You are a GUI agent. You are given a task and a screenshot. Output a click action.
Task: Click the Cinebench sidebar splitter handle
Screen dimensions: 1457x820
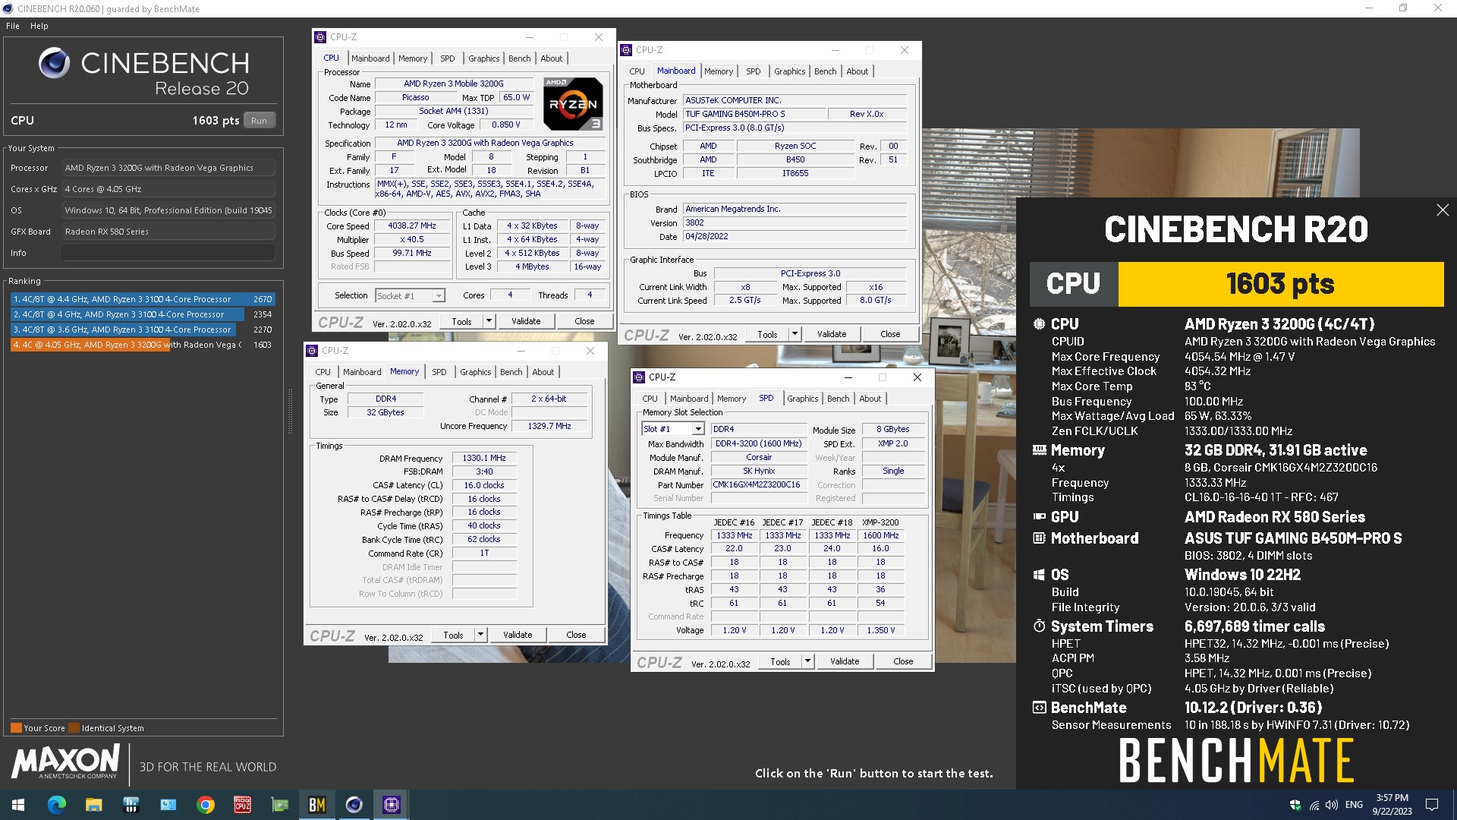coord(290,411)
